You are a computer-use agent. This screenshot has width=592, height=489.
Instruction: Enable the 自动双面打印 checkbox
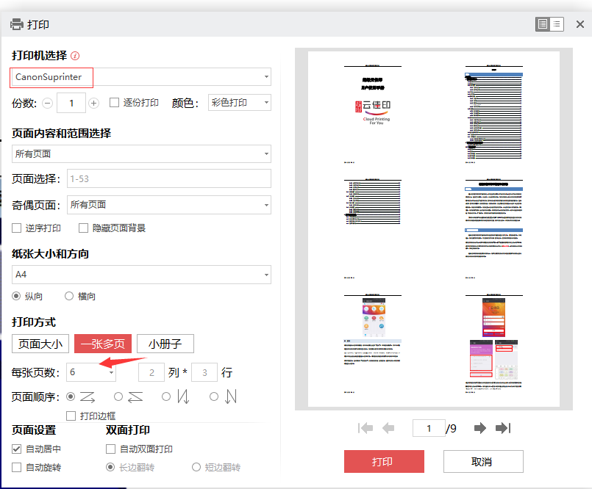click(x=111, y=449)
